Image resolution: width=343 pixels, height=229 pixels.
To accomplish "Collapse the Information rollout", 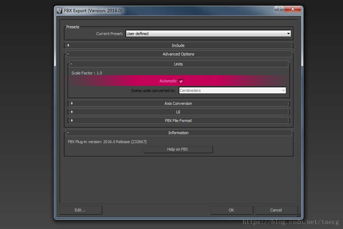I will tap(178, 133).
